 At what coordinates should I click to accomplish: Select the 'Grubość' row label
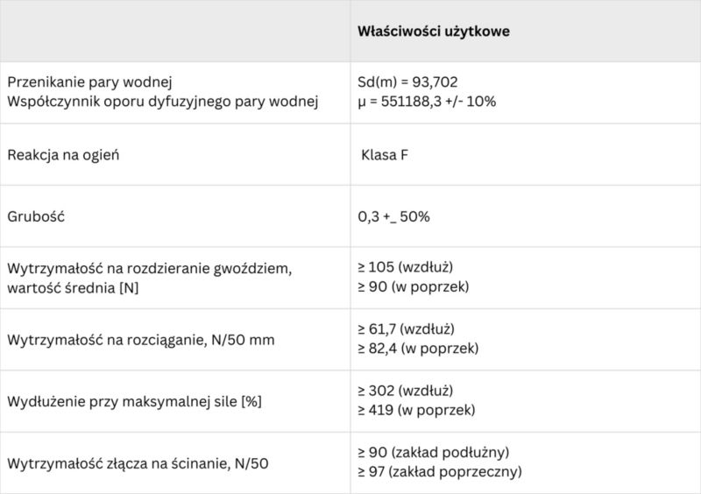36,217
